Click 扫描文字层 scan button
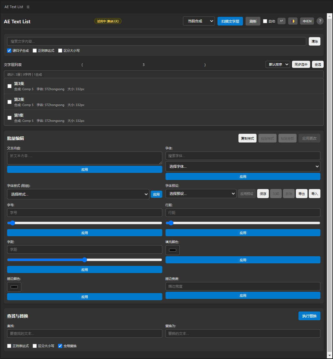 [x=230, y=21]
